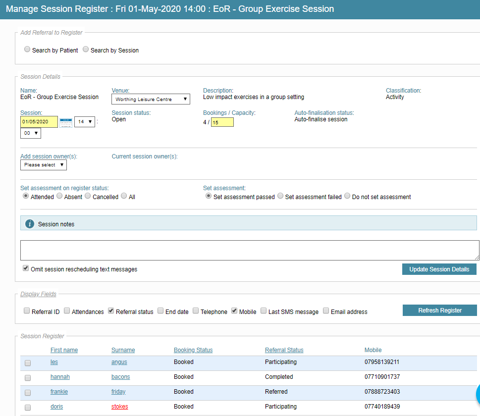Choose the Absent register status
Screen dimensions: 480x416
(x=59, y=196)
